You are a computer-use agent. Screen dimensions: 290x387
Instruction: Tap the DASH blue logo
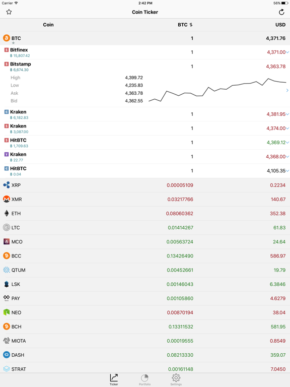[7, 355]
